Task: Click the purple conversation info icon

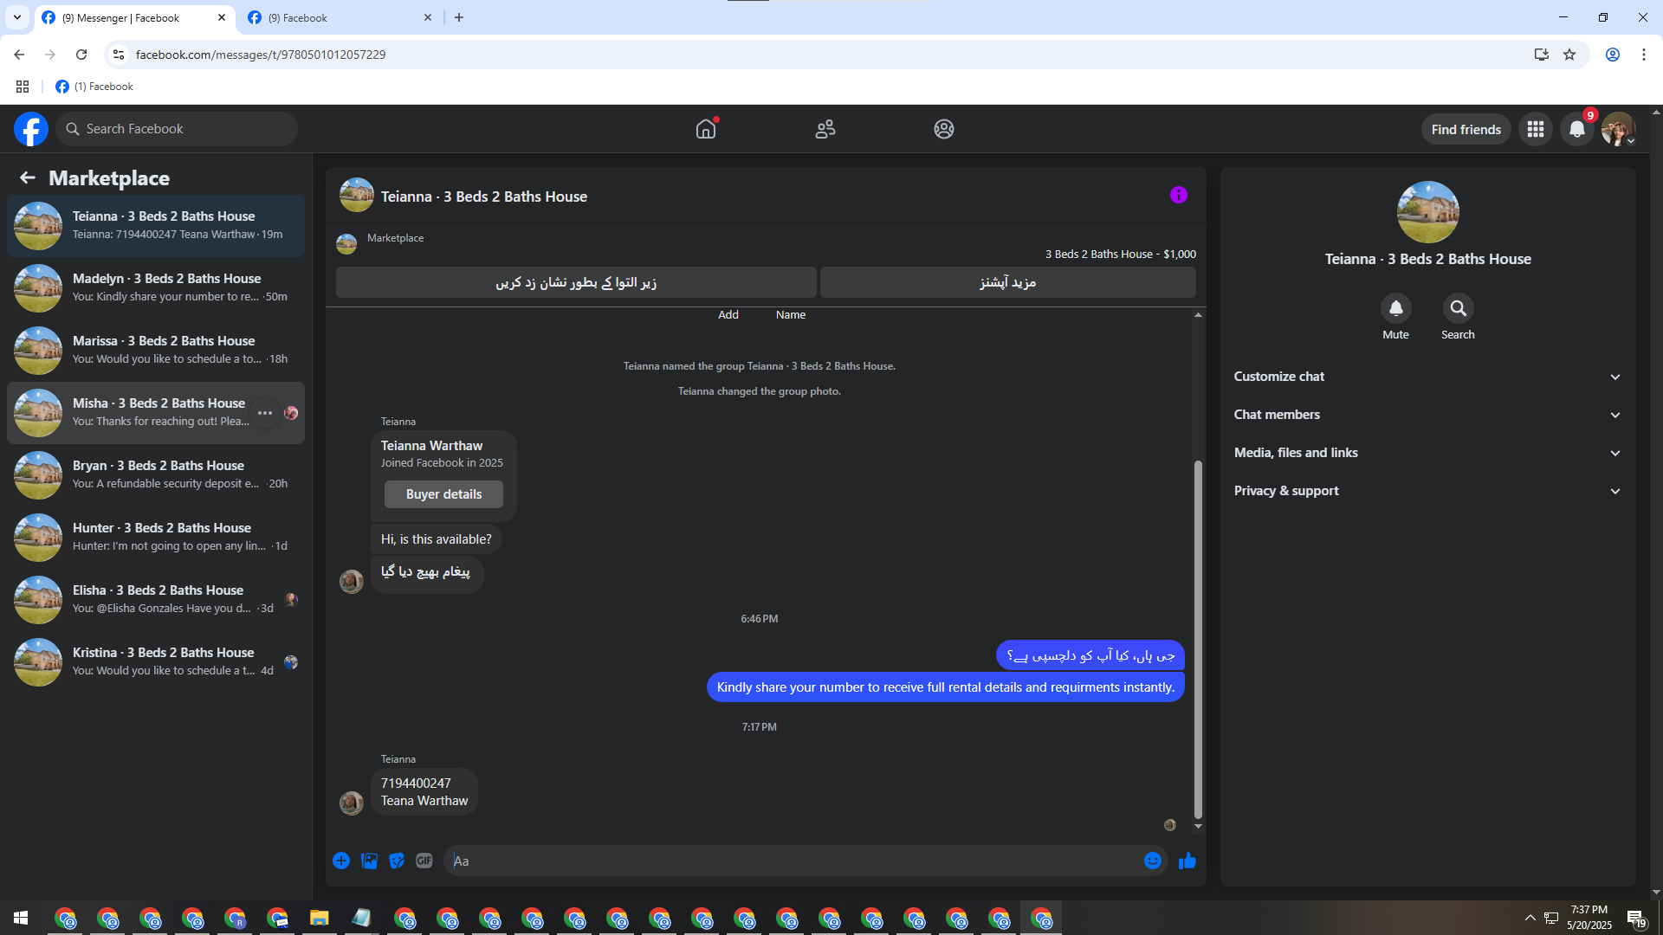Action: 1178,196
